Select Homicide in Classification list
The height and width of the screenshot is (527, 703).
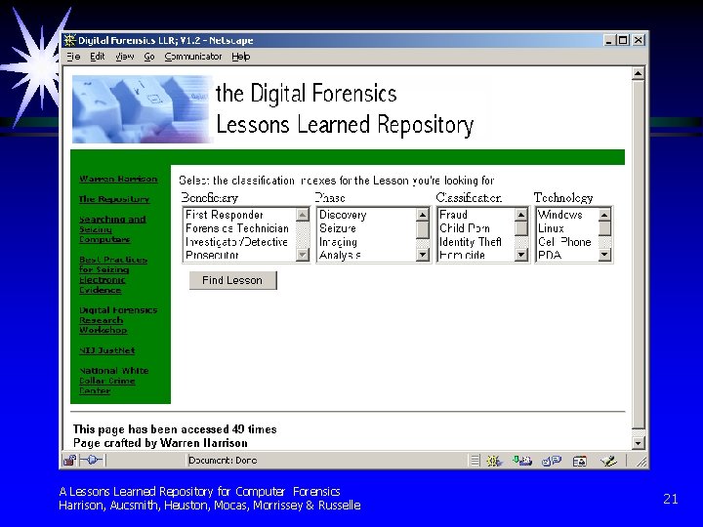(x=476, y=255)
